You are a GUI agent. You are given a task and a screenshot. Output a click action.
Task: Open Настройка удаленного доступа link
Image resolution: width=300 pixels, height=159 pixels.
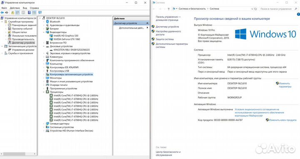168,33
